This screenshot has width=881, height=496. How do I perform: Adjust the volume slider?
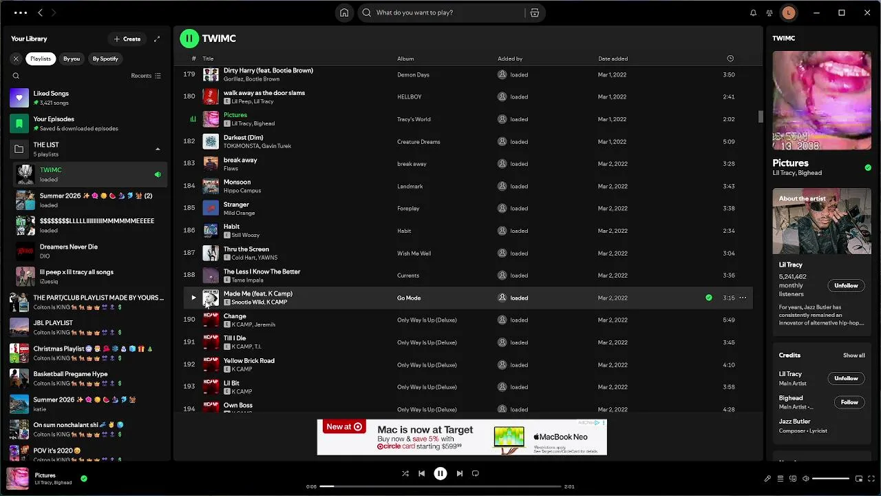point(831,478)
